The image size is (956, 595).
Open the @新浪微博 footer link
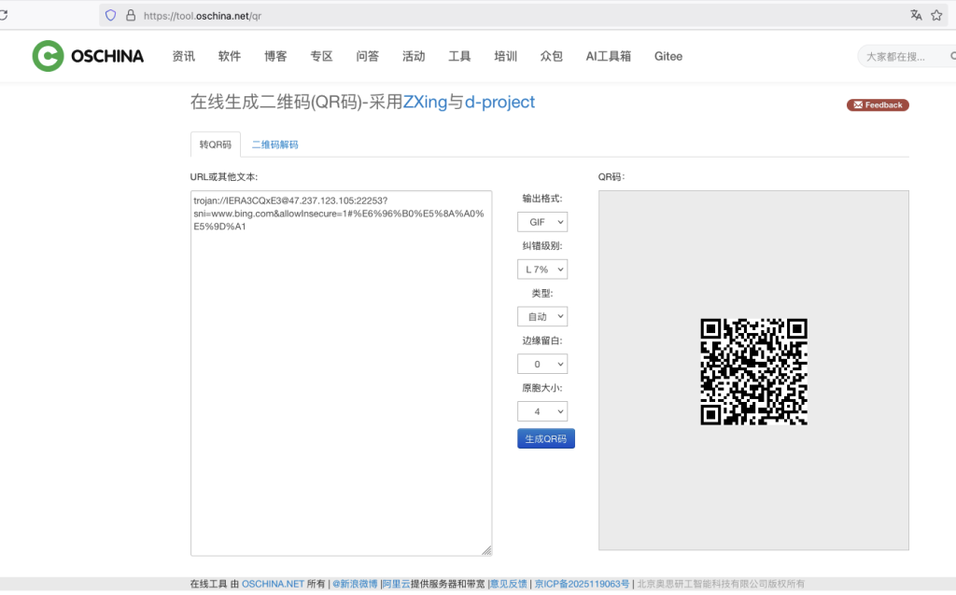[355, 584]
